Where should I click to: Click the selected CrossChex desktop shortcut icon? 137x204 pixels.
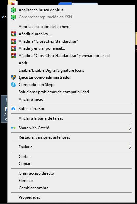coord(4,109)
